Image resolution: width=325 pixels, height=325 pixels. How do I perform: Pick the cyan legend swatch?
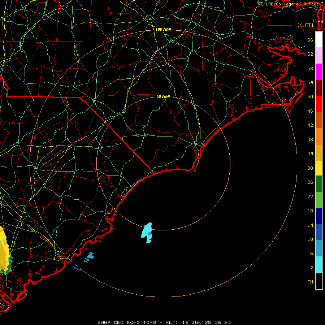click(319, 265)
